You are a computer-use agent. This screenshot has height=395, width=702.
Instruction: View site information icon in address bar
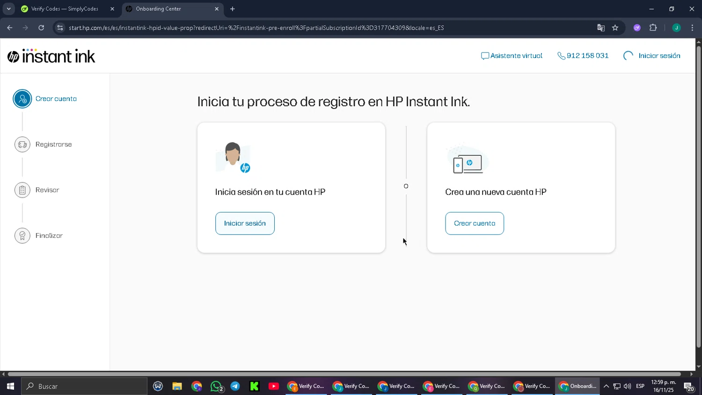tap(60, 28)
